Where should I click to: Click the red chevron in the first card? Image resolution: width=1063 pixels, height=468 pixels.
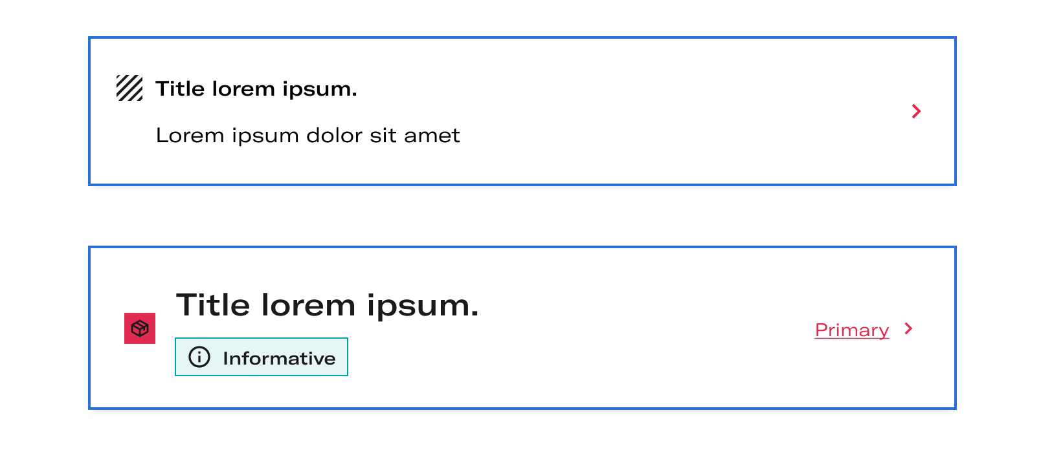tap(916, 111)
